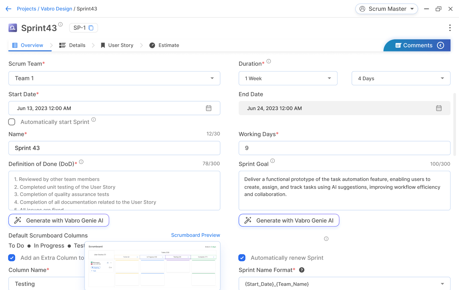The image size is (459, 290).
Task: Uncheck Automatically renew Sprint
Action: point(242,258)
